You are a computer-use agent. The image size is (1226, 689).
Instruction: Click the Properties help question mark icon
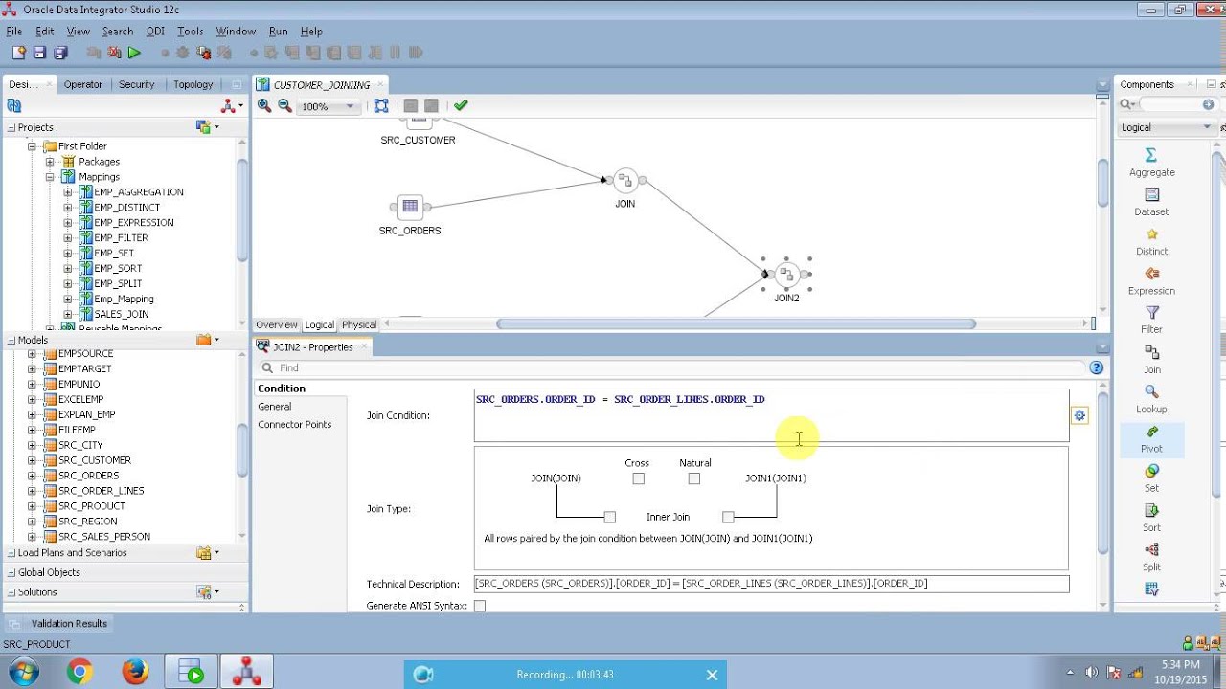tap(1096, 367)
